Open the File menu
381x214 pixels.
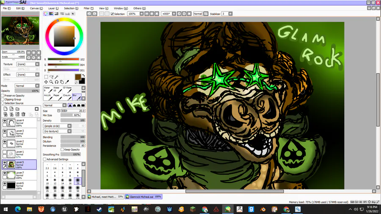(x=6, y=8)
